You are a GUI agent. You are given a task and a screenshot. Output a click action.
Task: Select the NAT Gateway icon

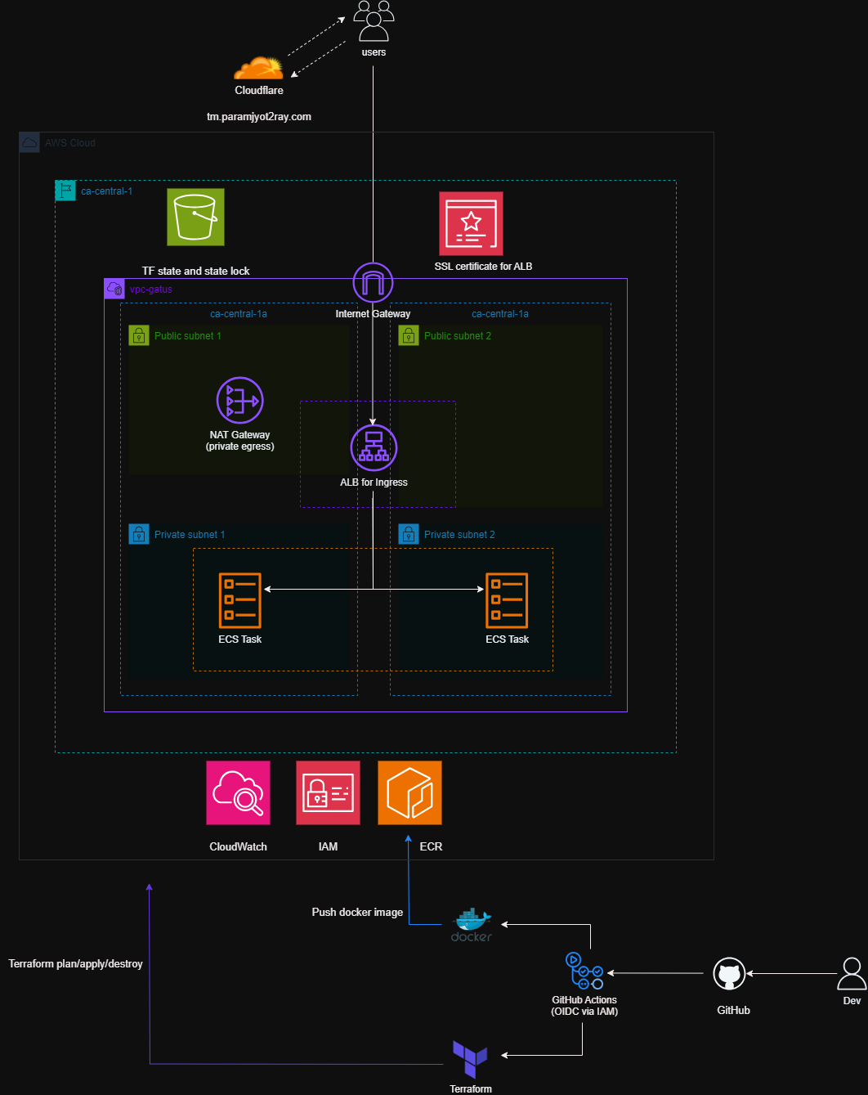(x=239, y=401)
